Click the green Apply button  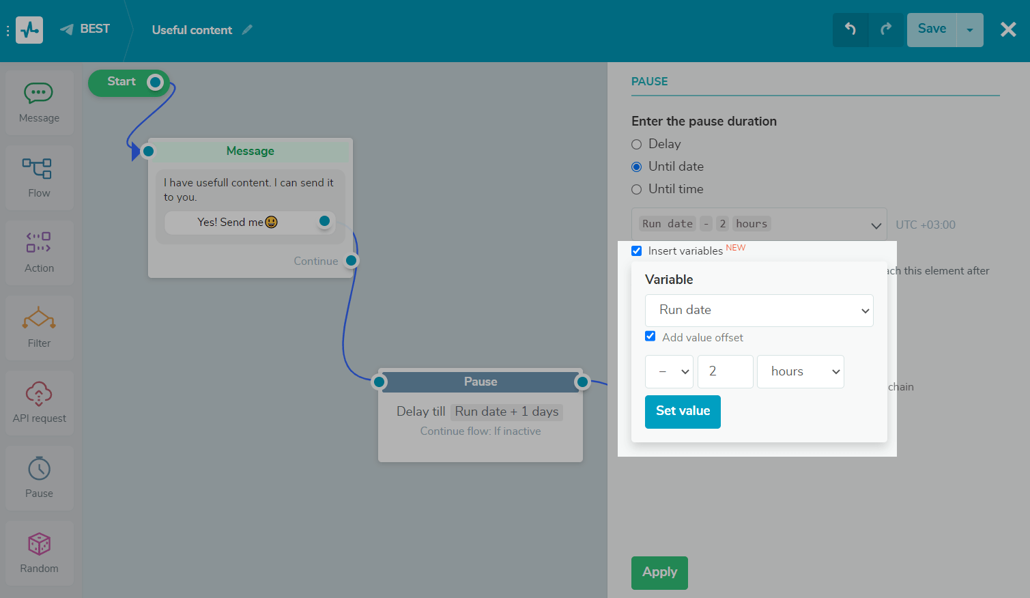[659, 573]
